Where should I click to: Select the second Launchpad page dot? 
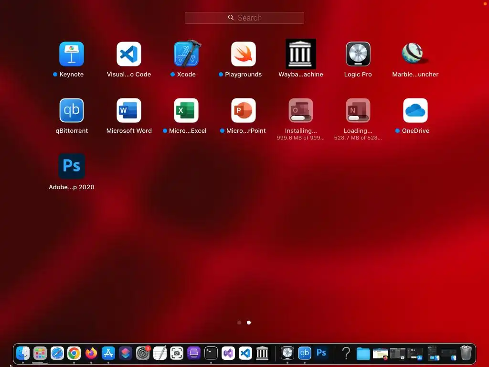click(x=248, y=323)
